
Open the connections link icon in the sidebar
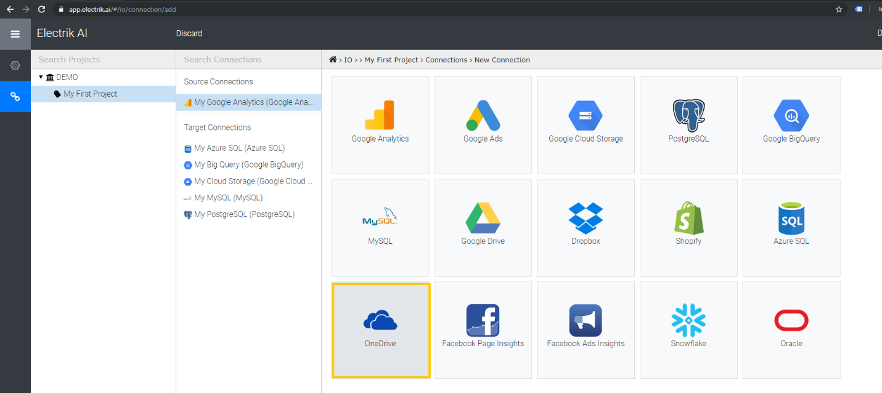point(15,97)
